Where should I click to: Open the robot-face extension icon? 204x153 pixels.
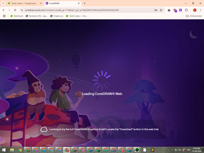click(x=169, y=10)
